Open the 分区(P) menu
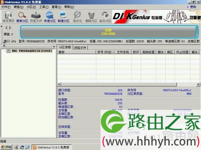 pyautogui.click(x=31, y=7)
